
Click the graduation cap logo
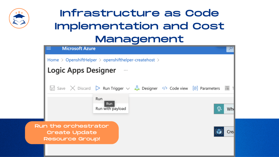pos(19,18)
